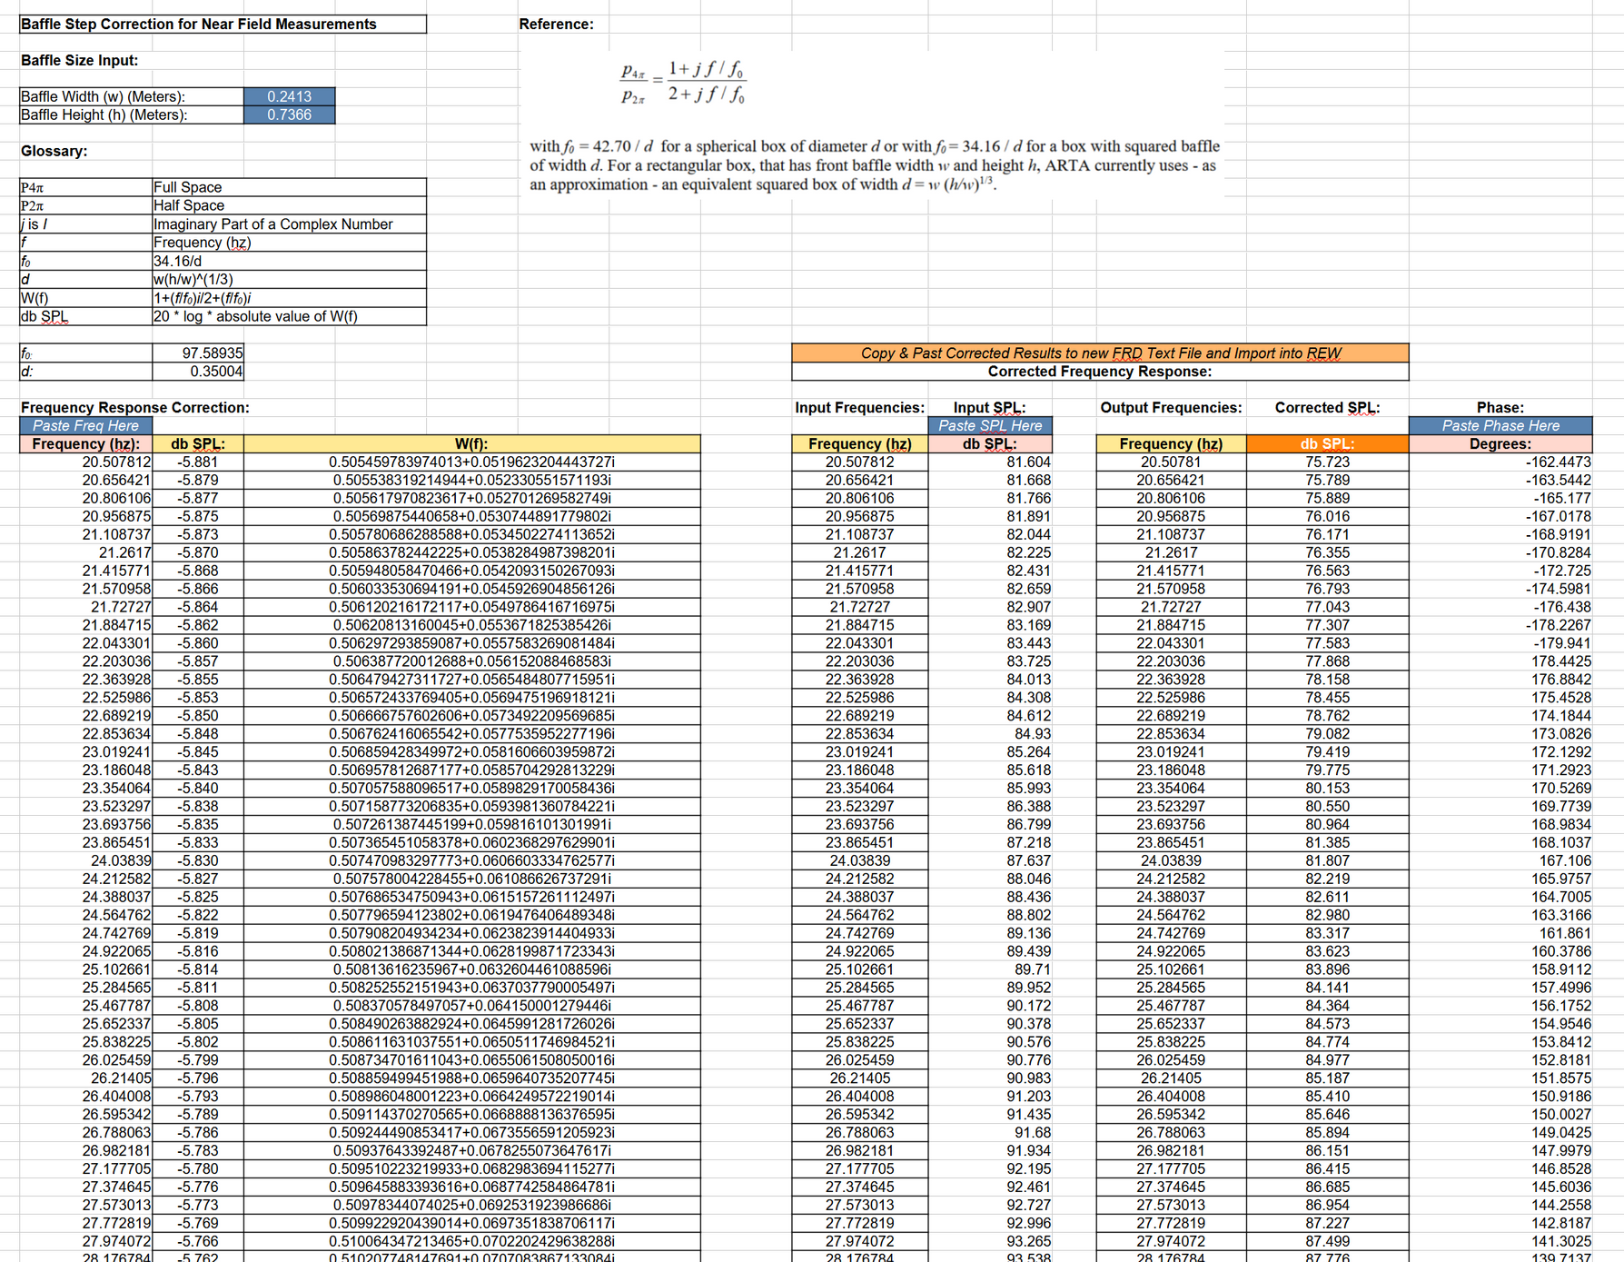Select input SPL cell 93.265
The width and height of the screenshot is (1624, 1262).
(990, 1241)
